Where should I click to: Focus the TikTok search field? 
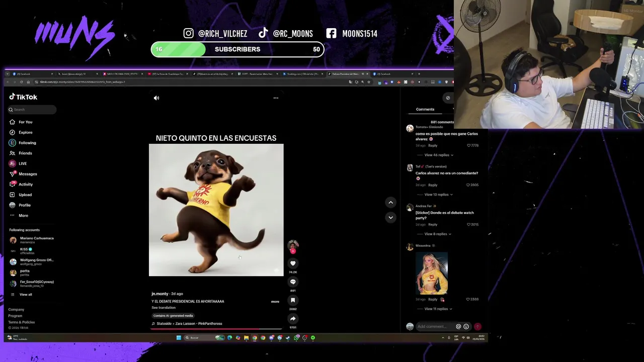(32, 110)
